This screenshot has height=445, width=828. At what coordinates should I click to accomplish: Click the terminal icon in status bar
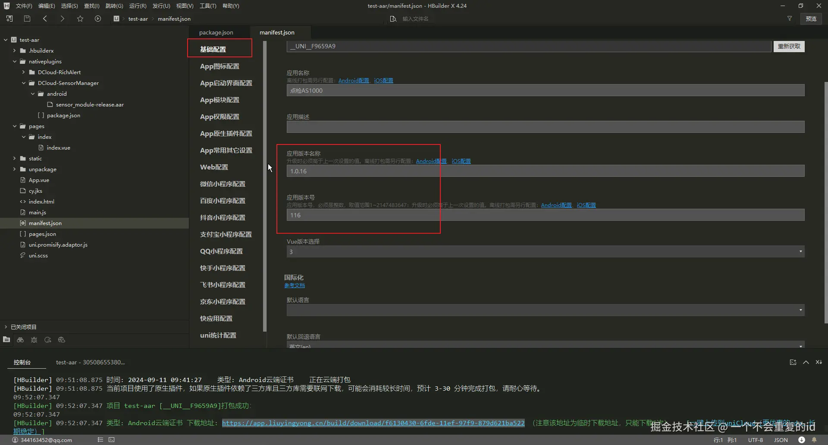point(112,440)
